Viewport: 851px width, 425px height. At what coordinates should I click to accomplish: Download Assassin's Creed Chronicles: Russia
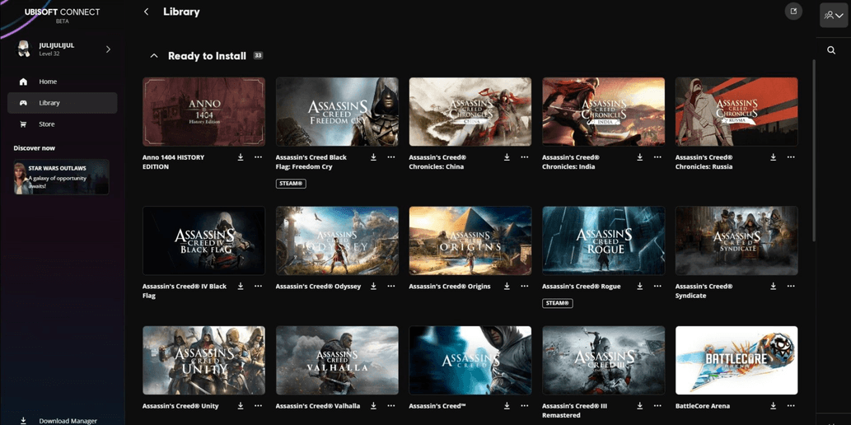coord(774,156)
